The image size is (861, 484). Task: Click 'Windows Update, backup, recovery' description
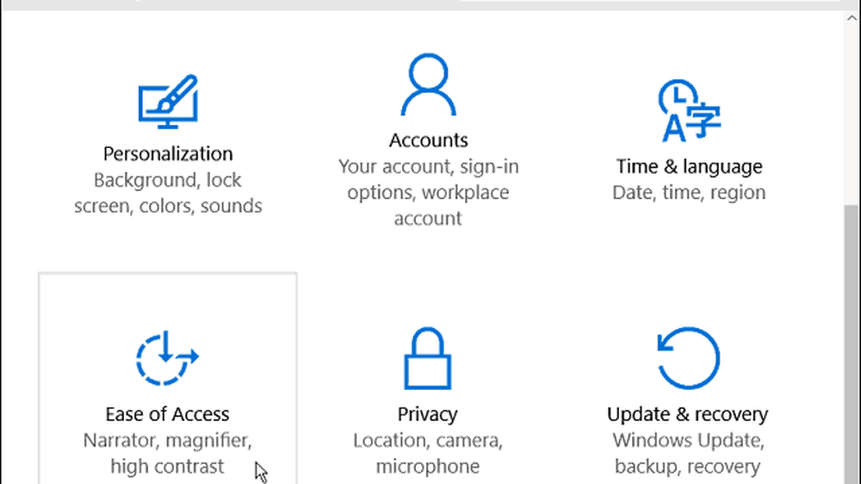point(687,454)
